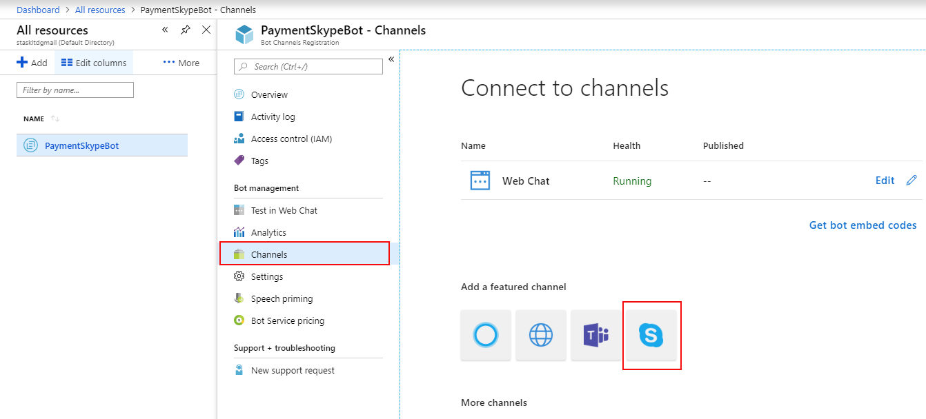Click the Bot Service pricing icon
Viewport: 926px width, 419px height.
click(239, 320)
